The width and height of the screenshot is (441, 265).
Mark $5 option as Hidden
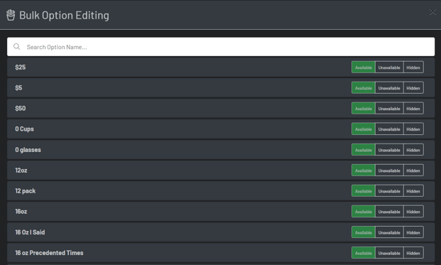[413, 88]
